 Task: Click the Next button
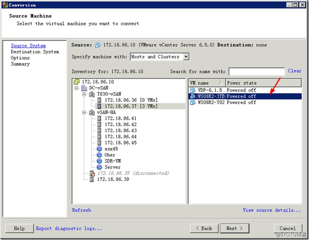coord(234,228)
